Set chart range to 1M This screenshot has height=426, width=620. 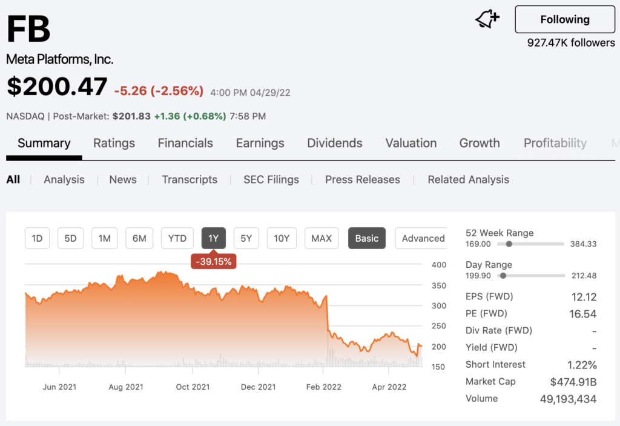[x=104, y=238]
